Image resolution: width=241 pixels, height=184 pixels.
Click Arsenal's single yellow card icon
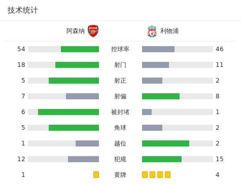(96, 174)
